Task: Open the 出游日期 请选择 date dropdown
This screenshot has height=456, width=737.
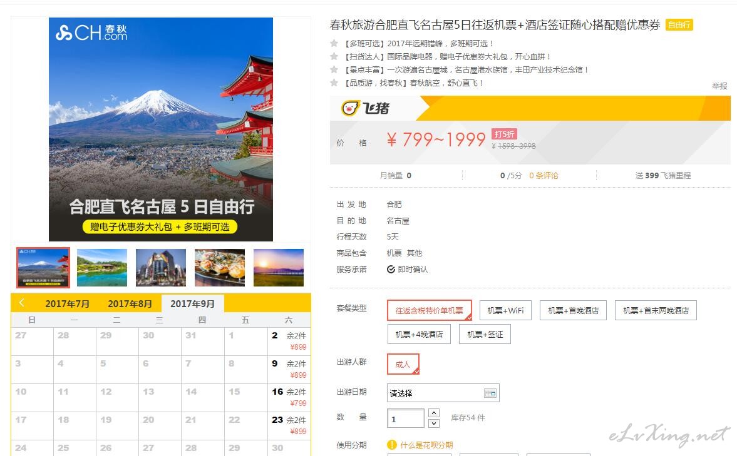Action: click(443, 393)
